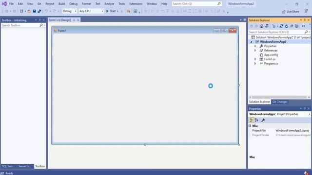Click the Undo arrow icon
312x175 pixels.
(46, 11)
